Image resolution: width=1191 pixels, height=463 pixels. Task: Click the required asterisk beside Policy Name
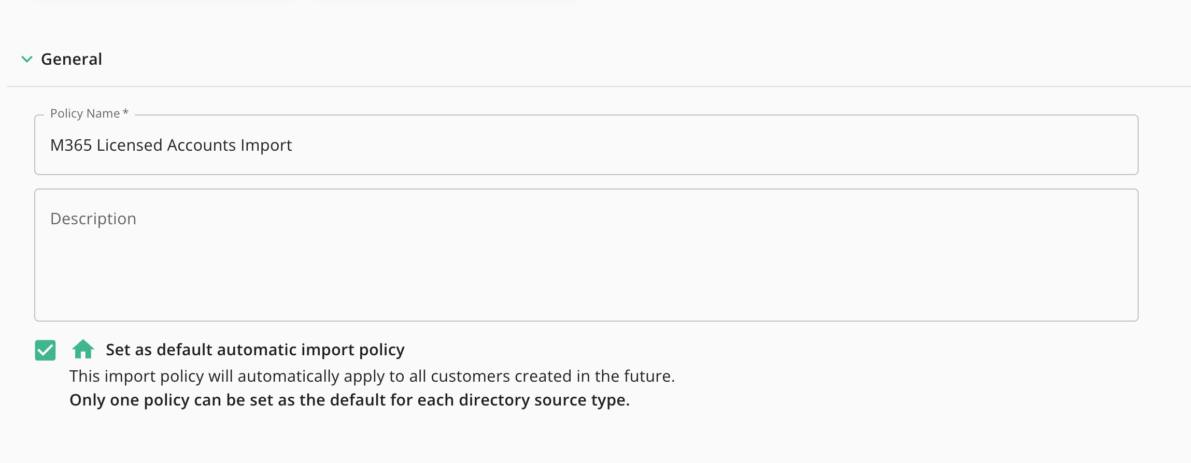(x=125, y=112)
